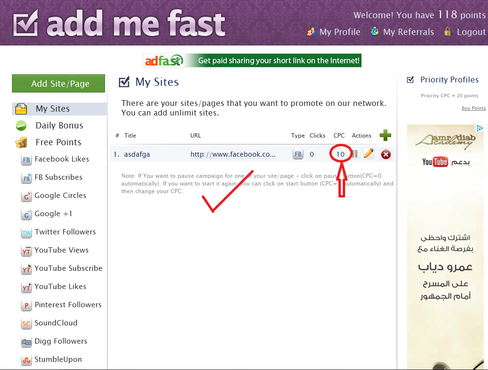
Task: Open Digg Followers category
Action: pyautogui.click(x=61, y=341)
